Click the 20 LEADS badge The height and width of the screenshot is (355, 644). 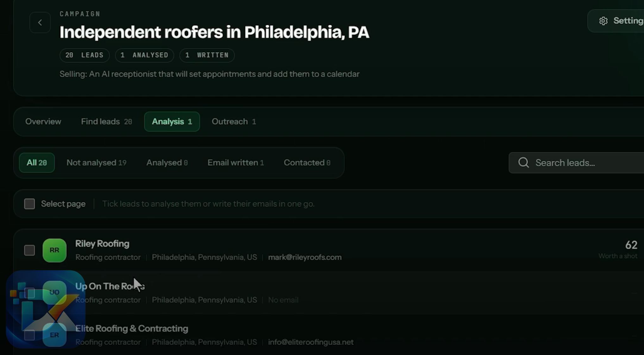(85, 55)
